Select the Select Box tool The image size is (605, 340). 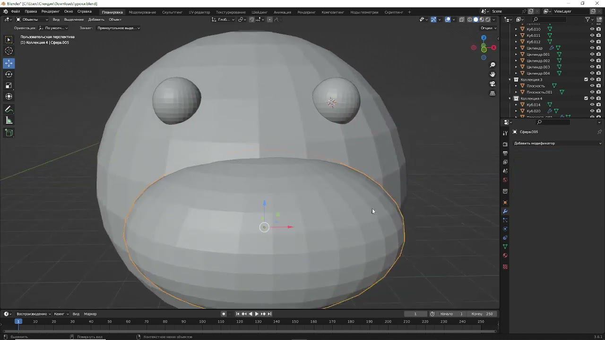click(9, 40)
